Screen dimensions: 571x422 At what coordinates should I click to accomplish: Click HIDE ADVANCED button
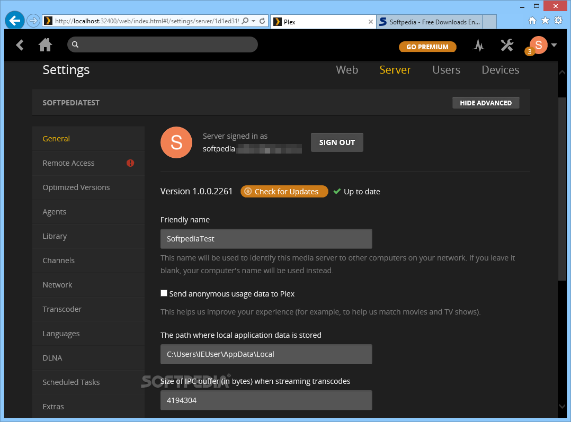point(486,103)
